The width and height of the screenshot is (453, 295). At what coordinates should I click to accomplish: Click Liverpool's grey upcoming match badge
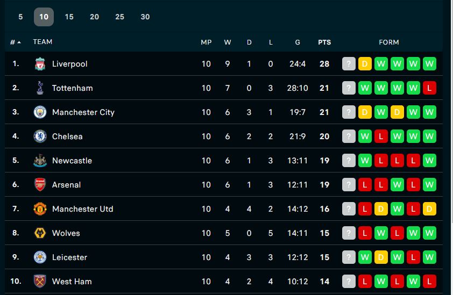[349, 64]
